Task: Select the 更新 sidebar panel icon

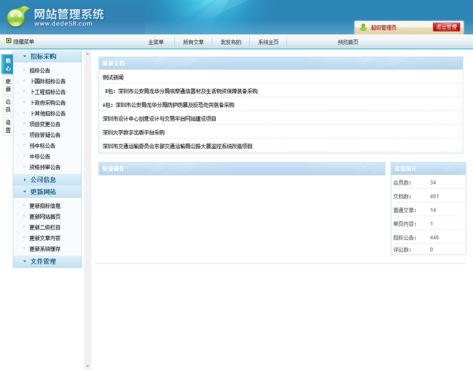Action: [x=7, y=84]
